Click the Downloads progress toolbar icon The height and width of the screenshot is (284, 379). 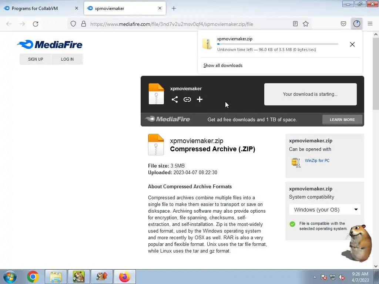(x=357, y=24)
